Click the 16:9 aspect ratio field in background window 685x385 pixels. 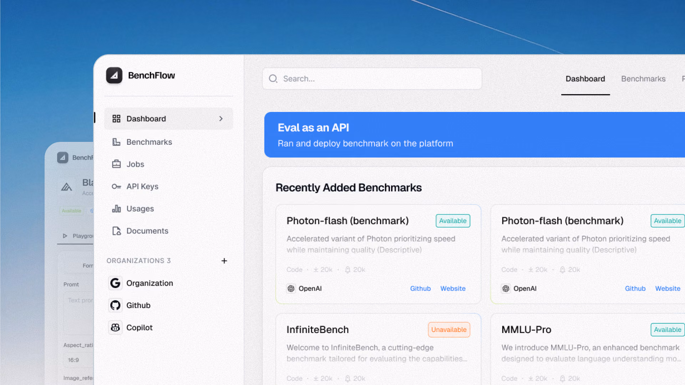pyautogui.click(x=79, y=360)
